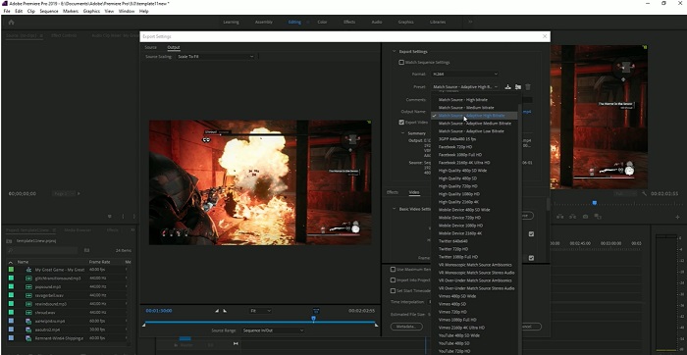The height and width of the screenshot is (355, 687).
Task: Click green label box for ravagerbell.wav
Action: pyautogui.click(x=11, y=295)
